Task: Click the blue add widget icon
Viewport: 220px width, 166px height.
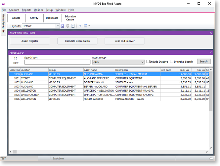Action: (80, 26)
